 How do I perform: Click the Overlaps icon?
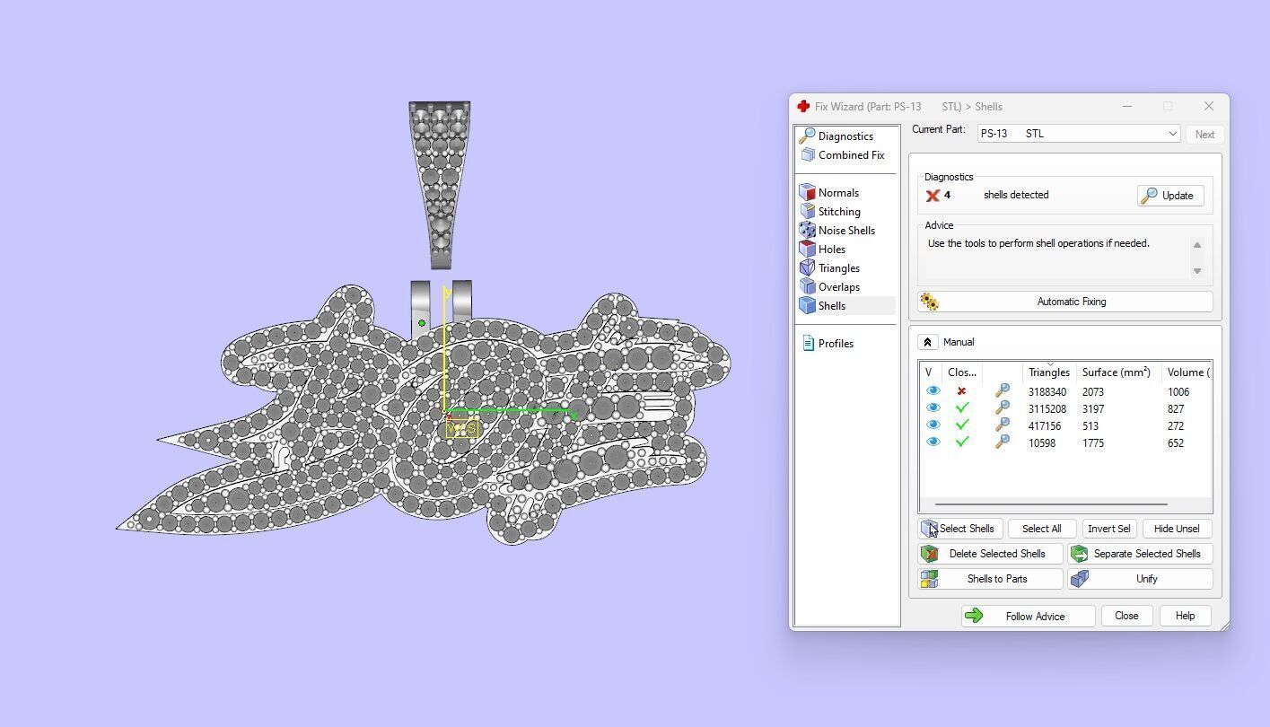pyautogui.click(x=807, y=287)
